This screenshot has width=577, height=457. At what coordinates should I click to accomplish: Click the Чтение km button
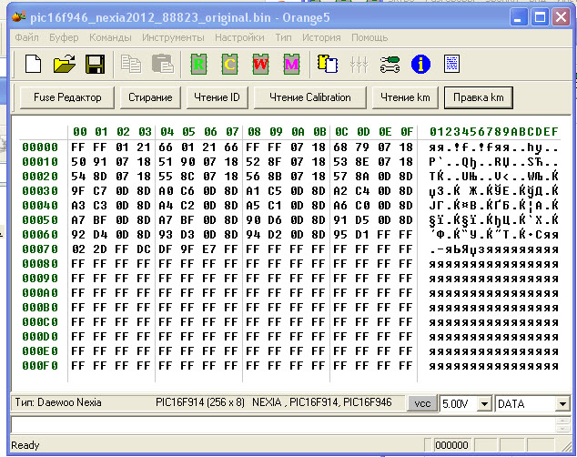click(x=405, y=97)
